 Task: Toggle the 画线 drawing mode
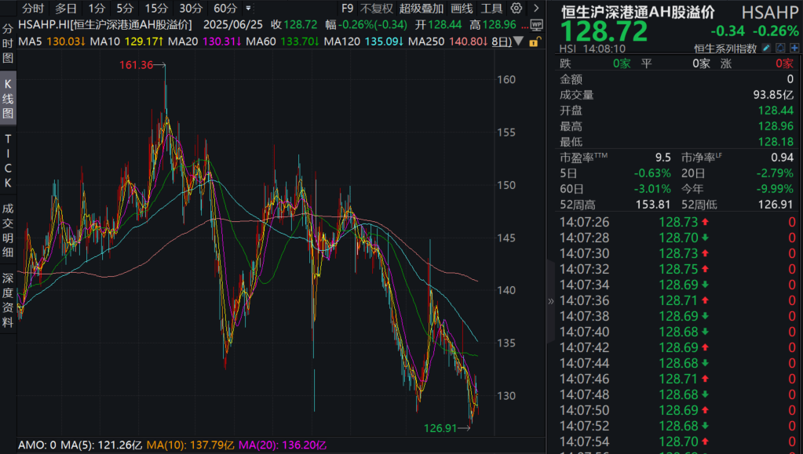pos(463,9)
